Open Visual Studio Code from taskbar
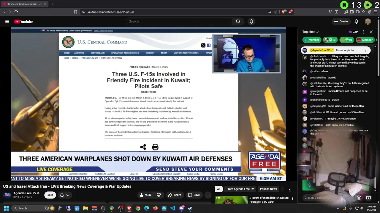This screenshot has width=380, height=213. coord(173,208)
